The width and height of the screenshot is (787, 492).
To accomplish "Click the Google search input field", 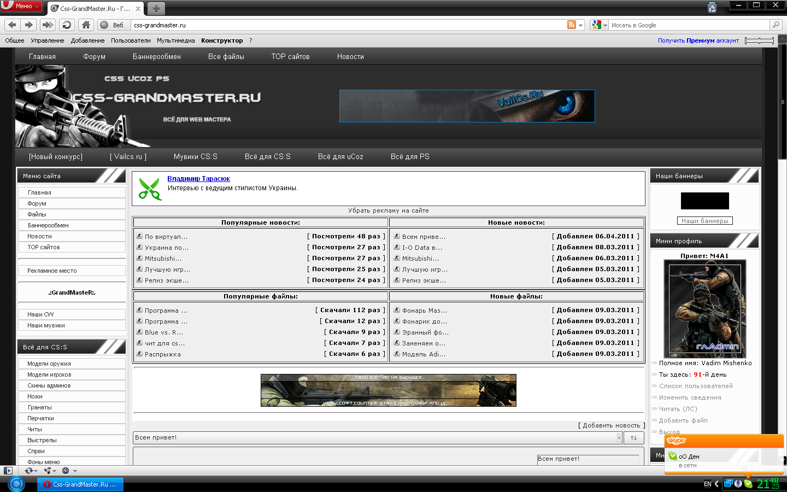I will (689, 25).
